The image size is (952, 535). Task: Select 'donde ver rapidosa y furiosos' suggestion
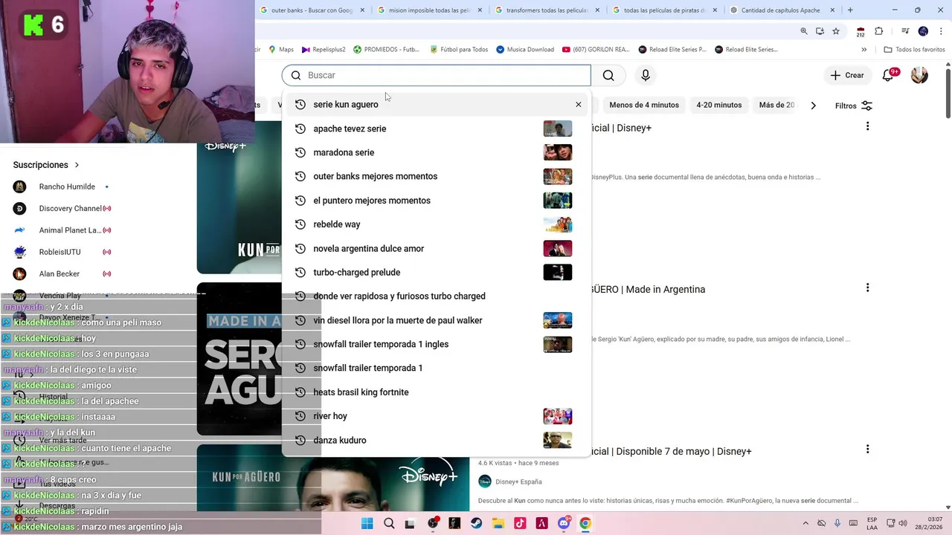pyautogui.click(x=436, y=296)
